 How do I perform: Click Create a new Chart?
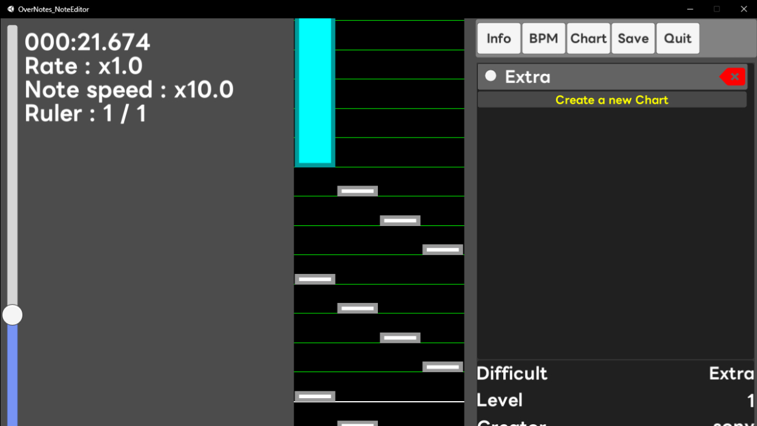pos(612,100)
